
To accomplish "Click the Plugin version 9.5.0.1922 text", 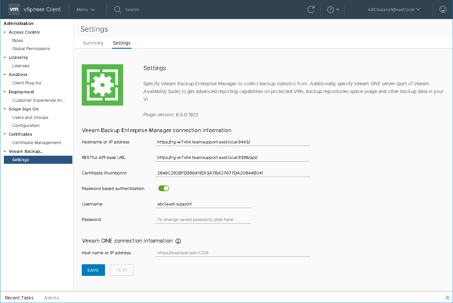I will tap(171, 115).
